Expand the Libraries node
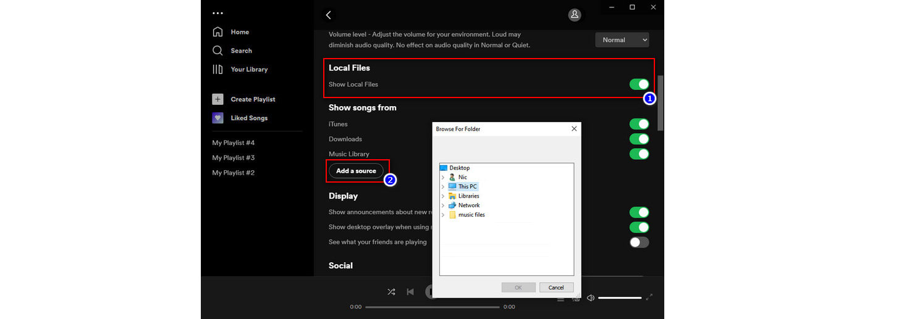Viewport: 917px width, 319px height. click(x=442, y=196)
